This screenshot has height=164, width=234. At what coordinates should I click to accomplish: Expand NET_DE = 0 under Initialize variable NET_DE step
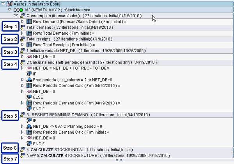pos(22,56)
